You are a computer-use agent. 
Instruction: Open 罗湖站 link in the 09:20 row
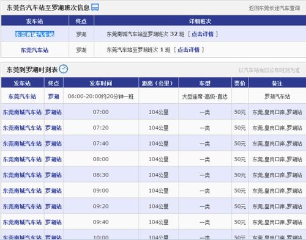(53, 206)
